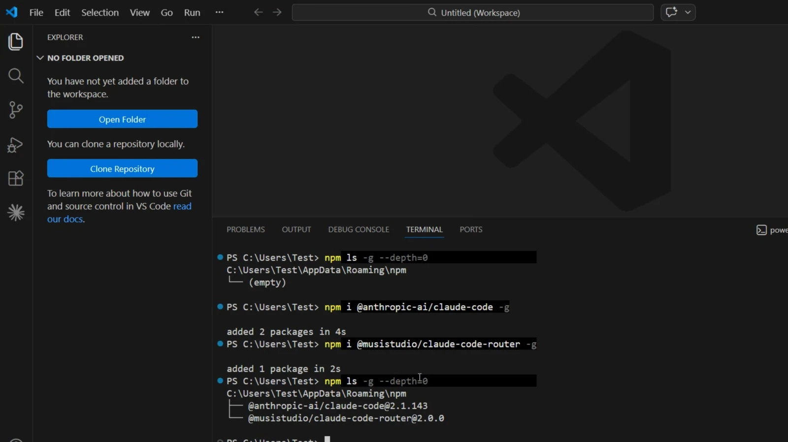Image resolution: width=788 pixels, height=442 pixels.
Task: Click the Untitled (Workspace) search box
Action: 473,12
